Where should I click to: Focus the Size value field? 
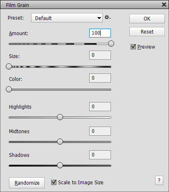pos(100,55)
